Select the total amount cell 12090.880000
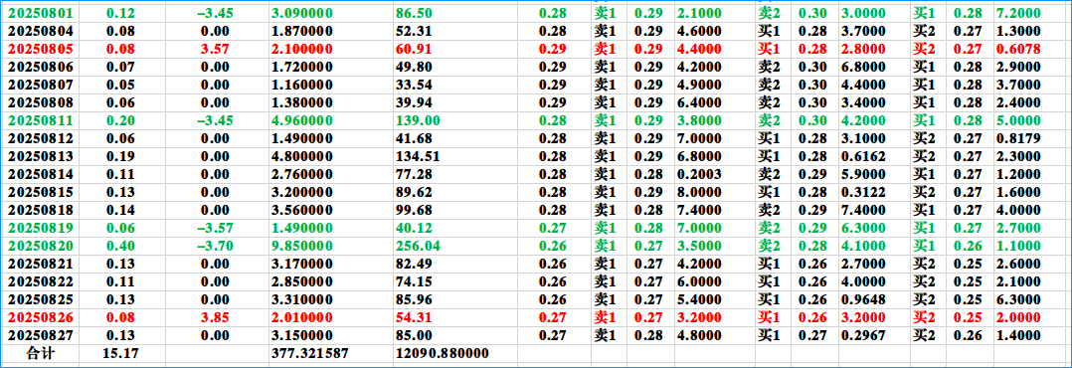 pyautogui.click(x=443, y=353)
